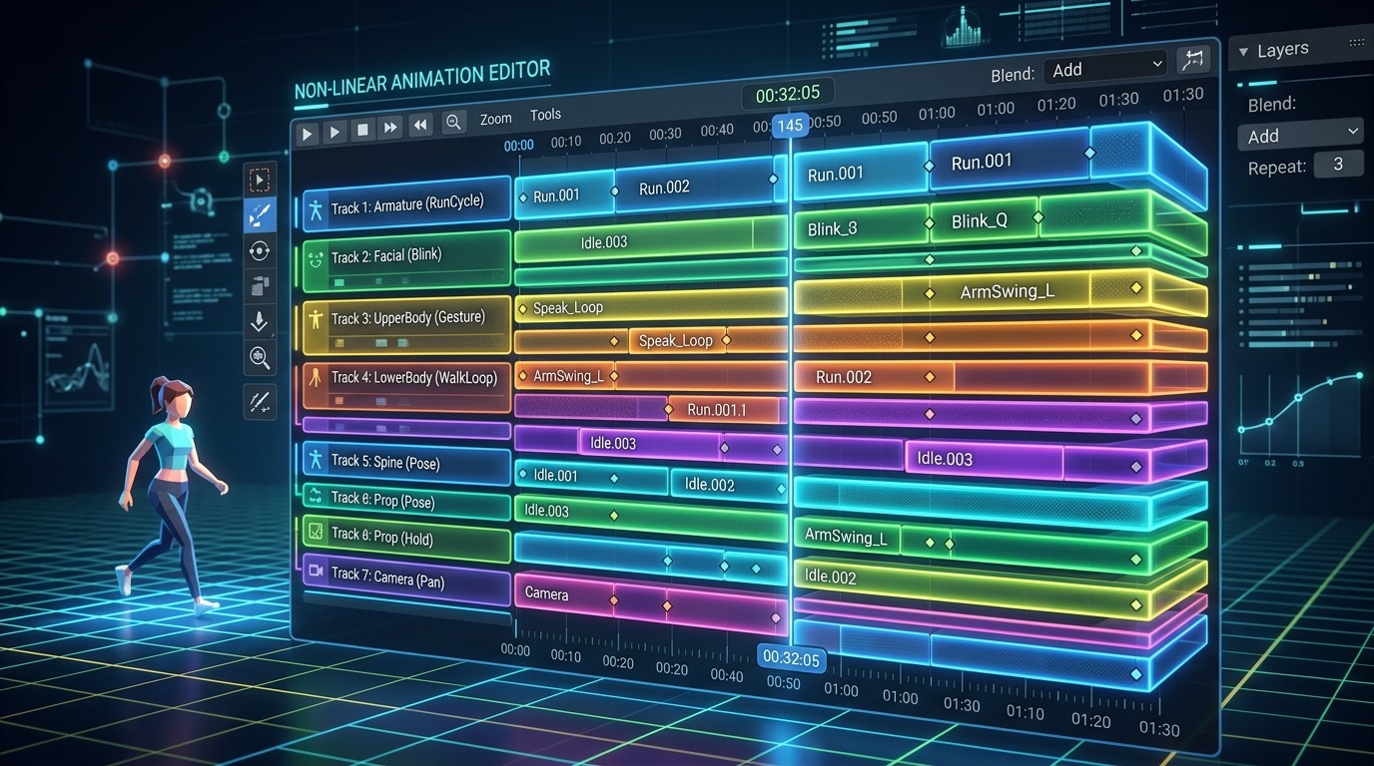This screenshot has height=766, width=1374.
Task: Open the Tools menu
Action: [545, 115]
